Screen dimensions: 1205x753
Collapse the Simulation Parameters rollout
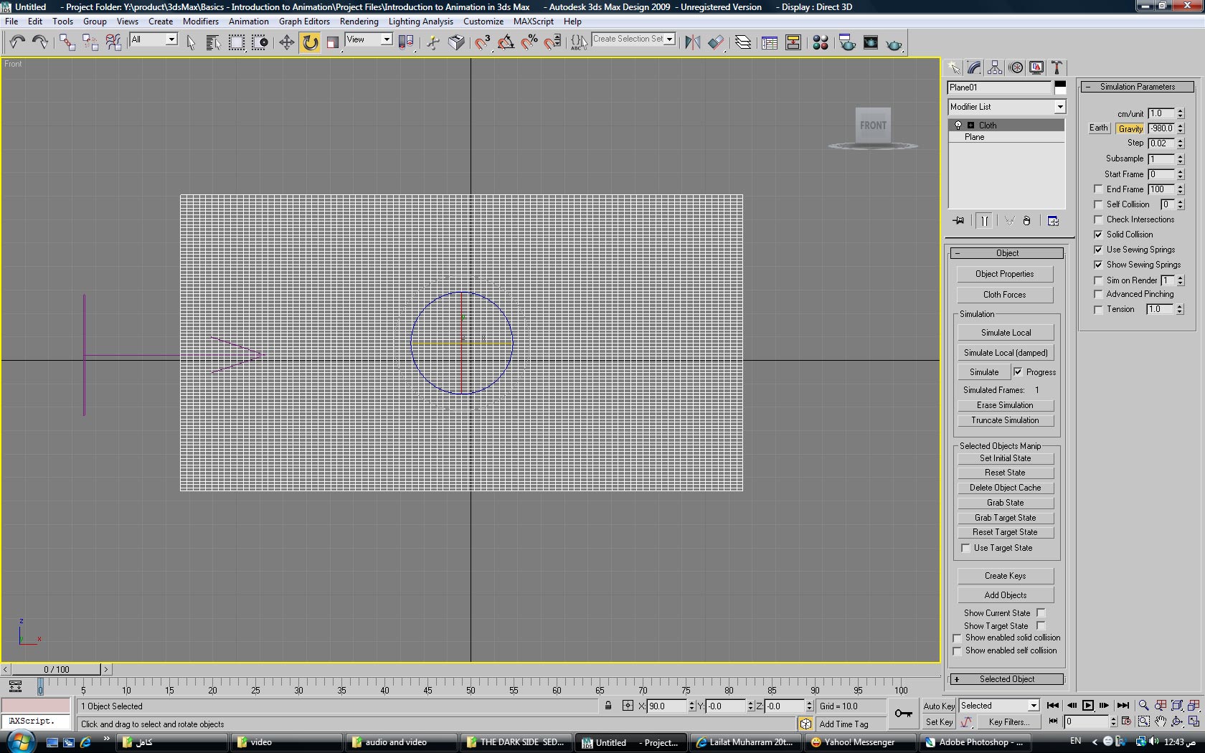pyautogui.click(x=1137, y=87)
